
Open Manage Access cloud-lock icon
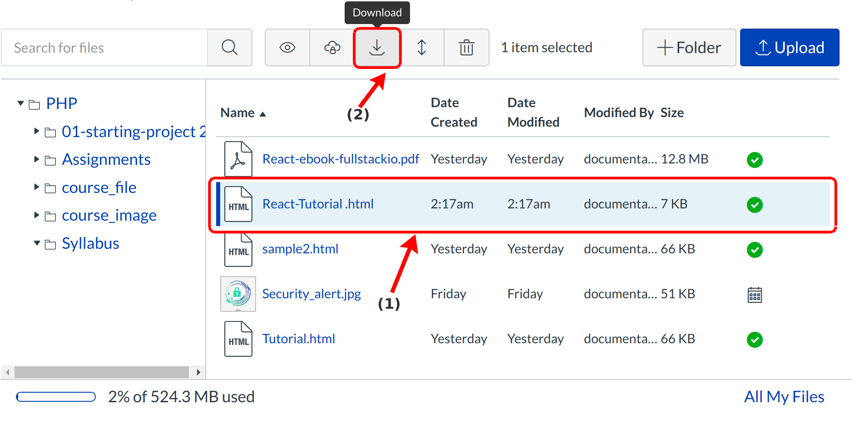pos(332,48)
